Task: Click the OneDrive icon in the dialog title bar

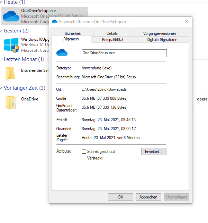Action: click(x=55, y=22)
